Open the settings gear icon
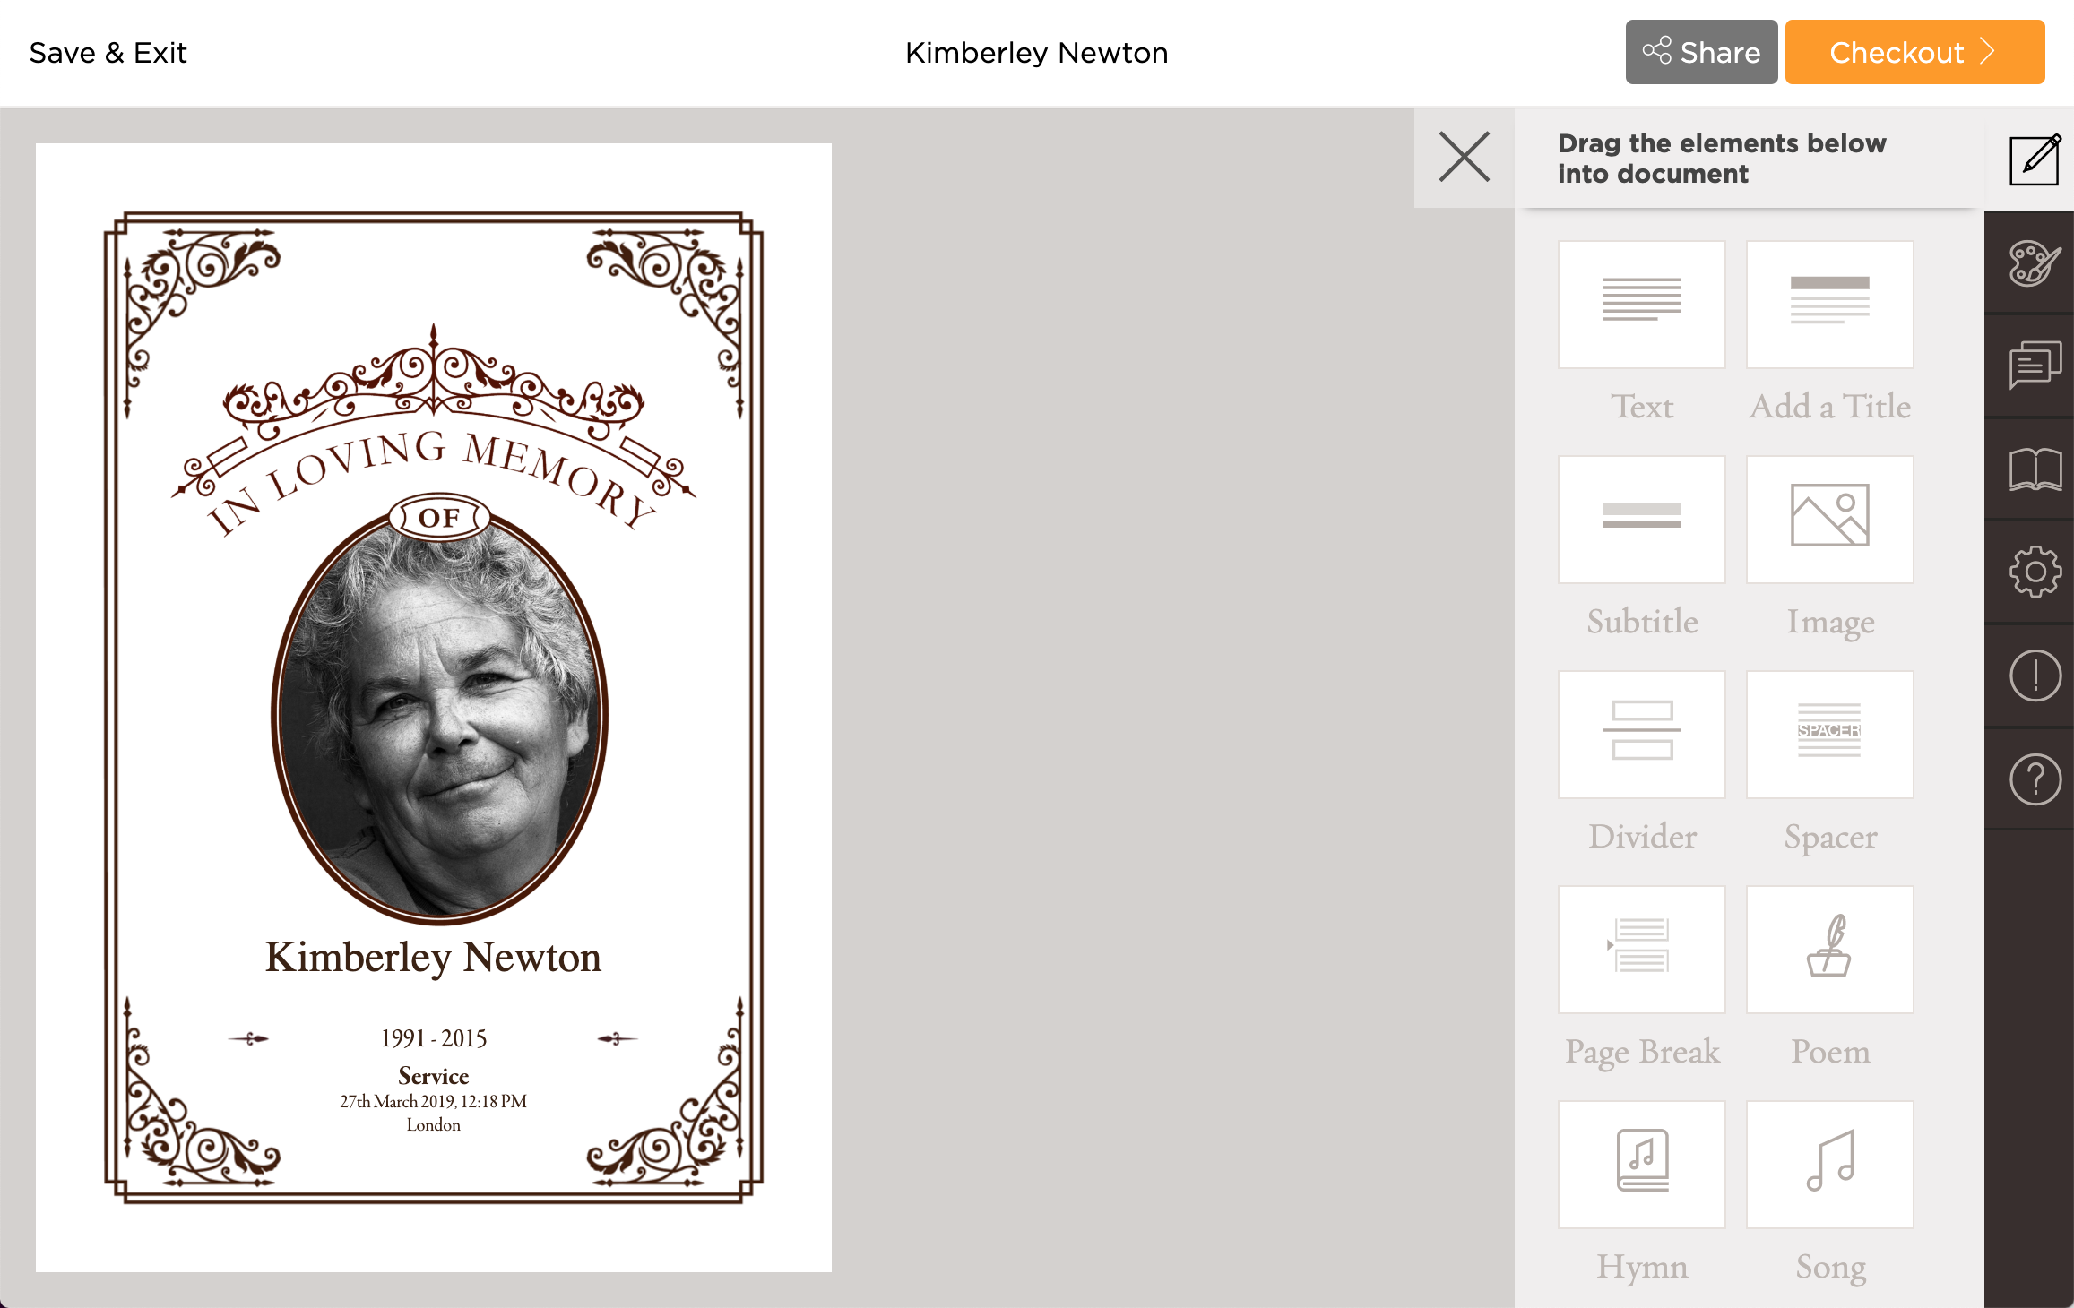 tap(2035, 572)
